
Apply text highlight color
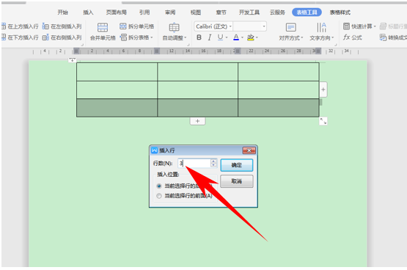point(251,37)
